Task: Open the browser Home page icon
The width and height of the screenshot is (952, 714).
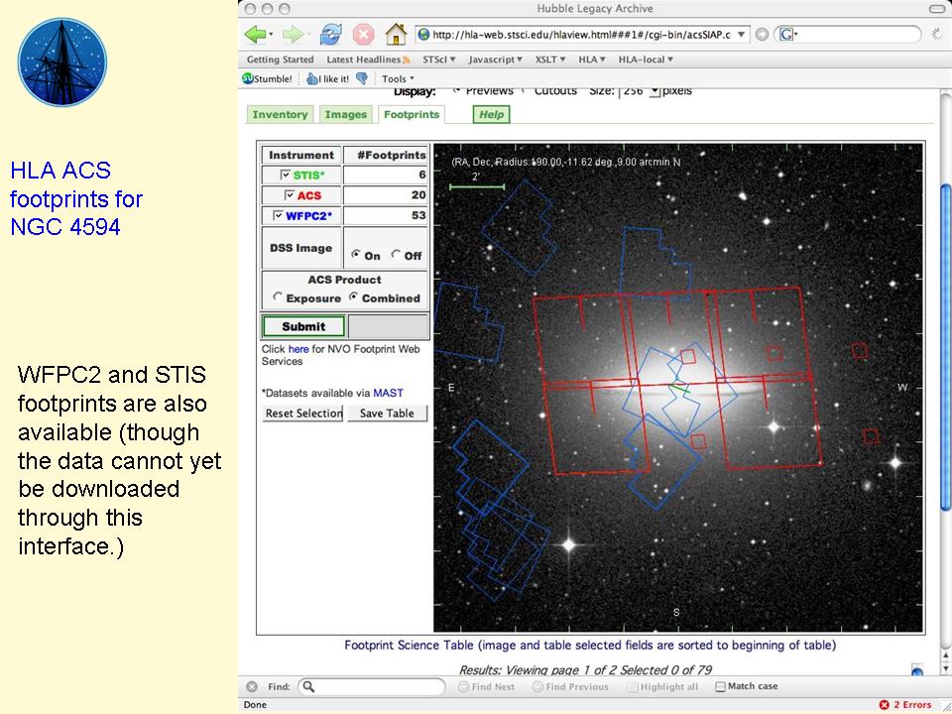Action: coord(397,33)
